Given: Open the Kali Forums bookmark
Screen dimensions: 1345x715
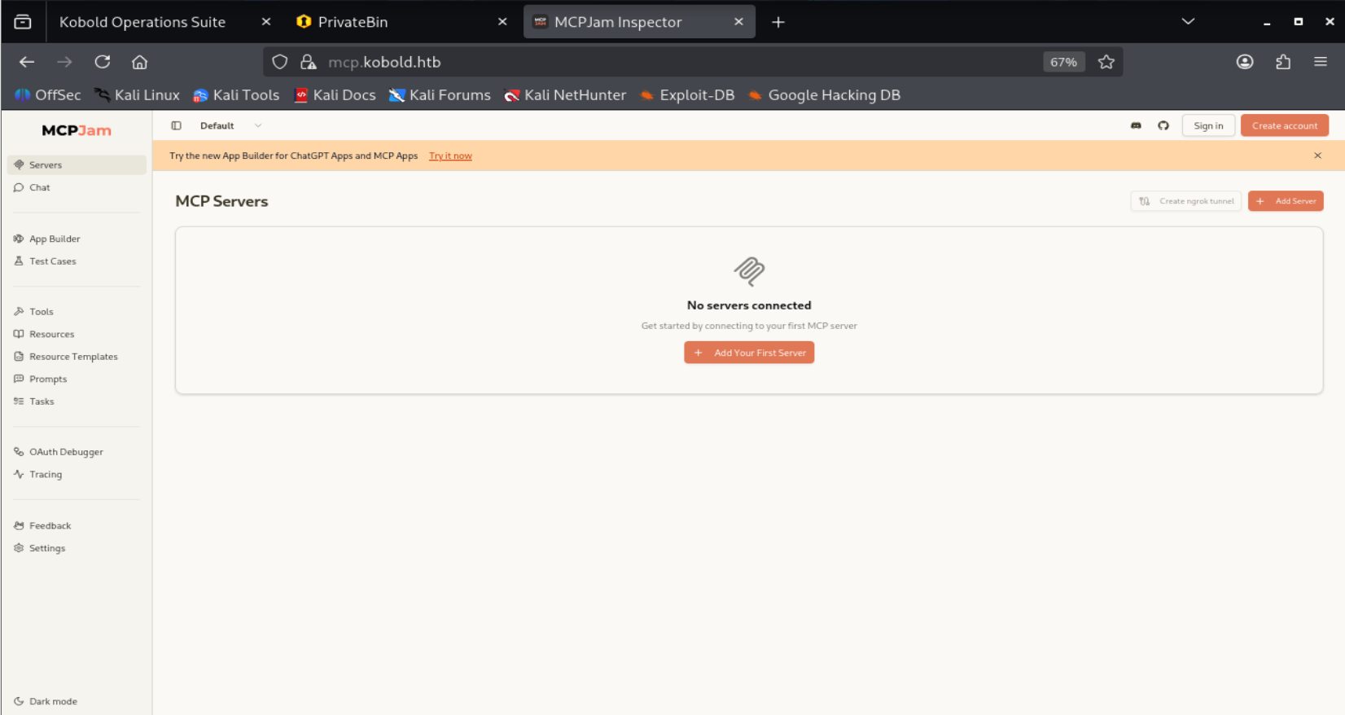Looking at the screenshot, I should (x=440, y=95).
